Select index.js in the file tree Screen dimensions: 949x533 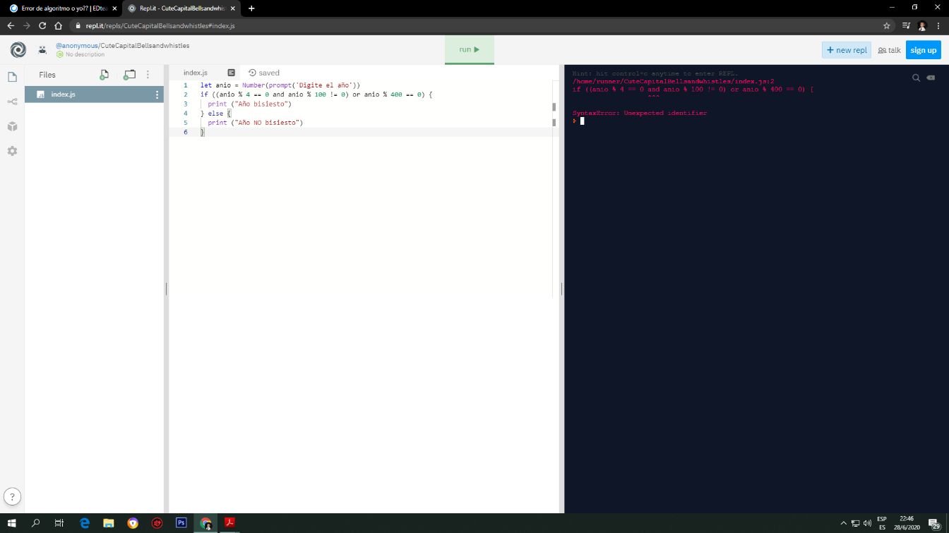tap(94, 94)
